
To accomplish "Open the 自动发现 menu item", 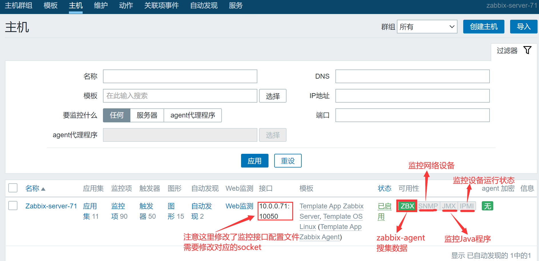I will click(204, 5).
